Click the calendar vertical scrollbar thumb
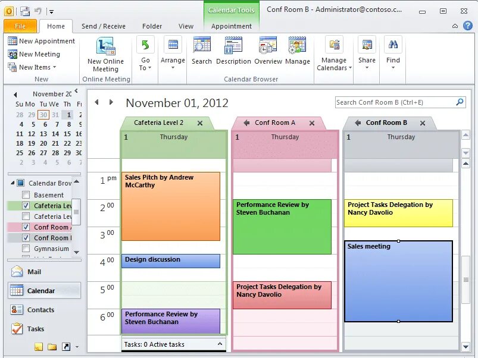The width and height of the screenshot is (478, 358). (465, 280)
